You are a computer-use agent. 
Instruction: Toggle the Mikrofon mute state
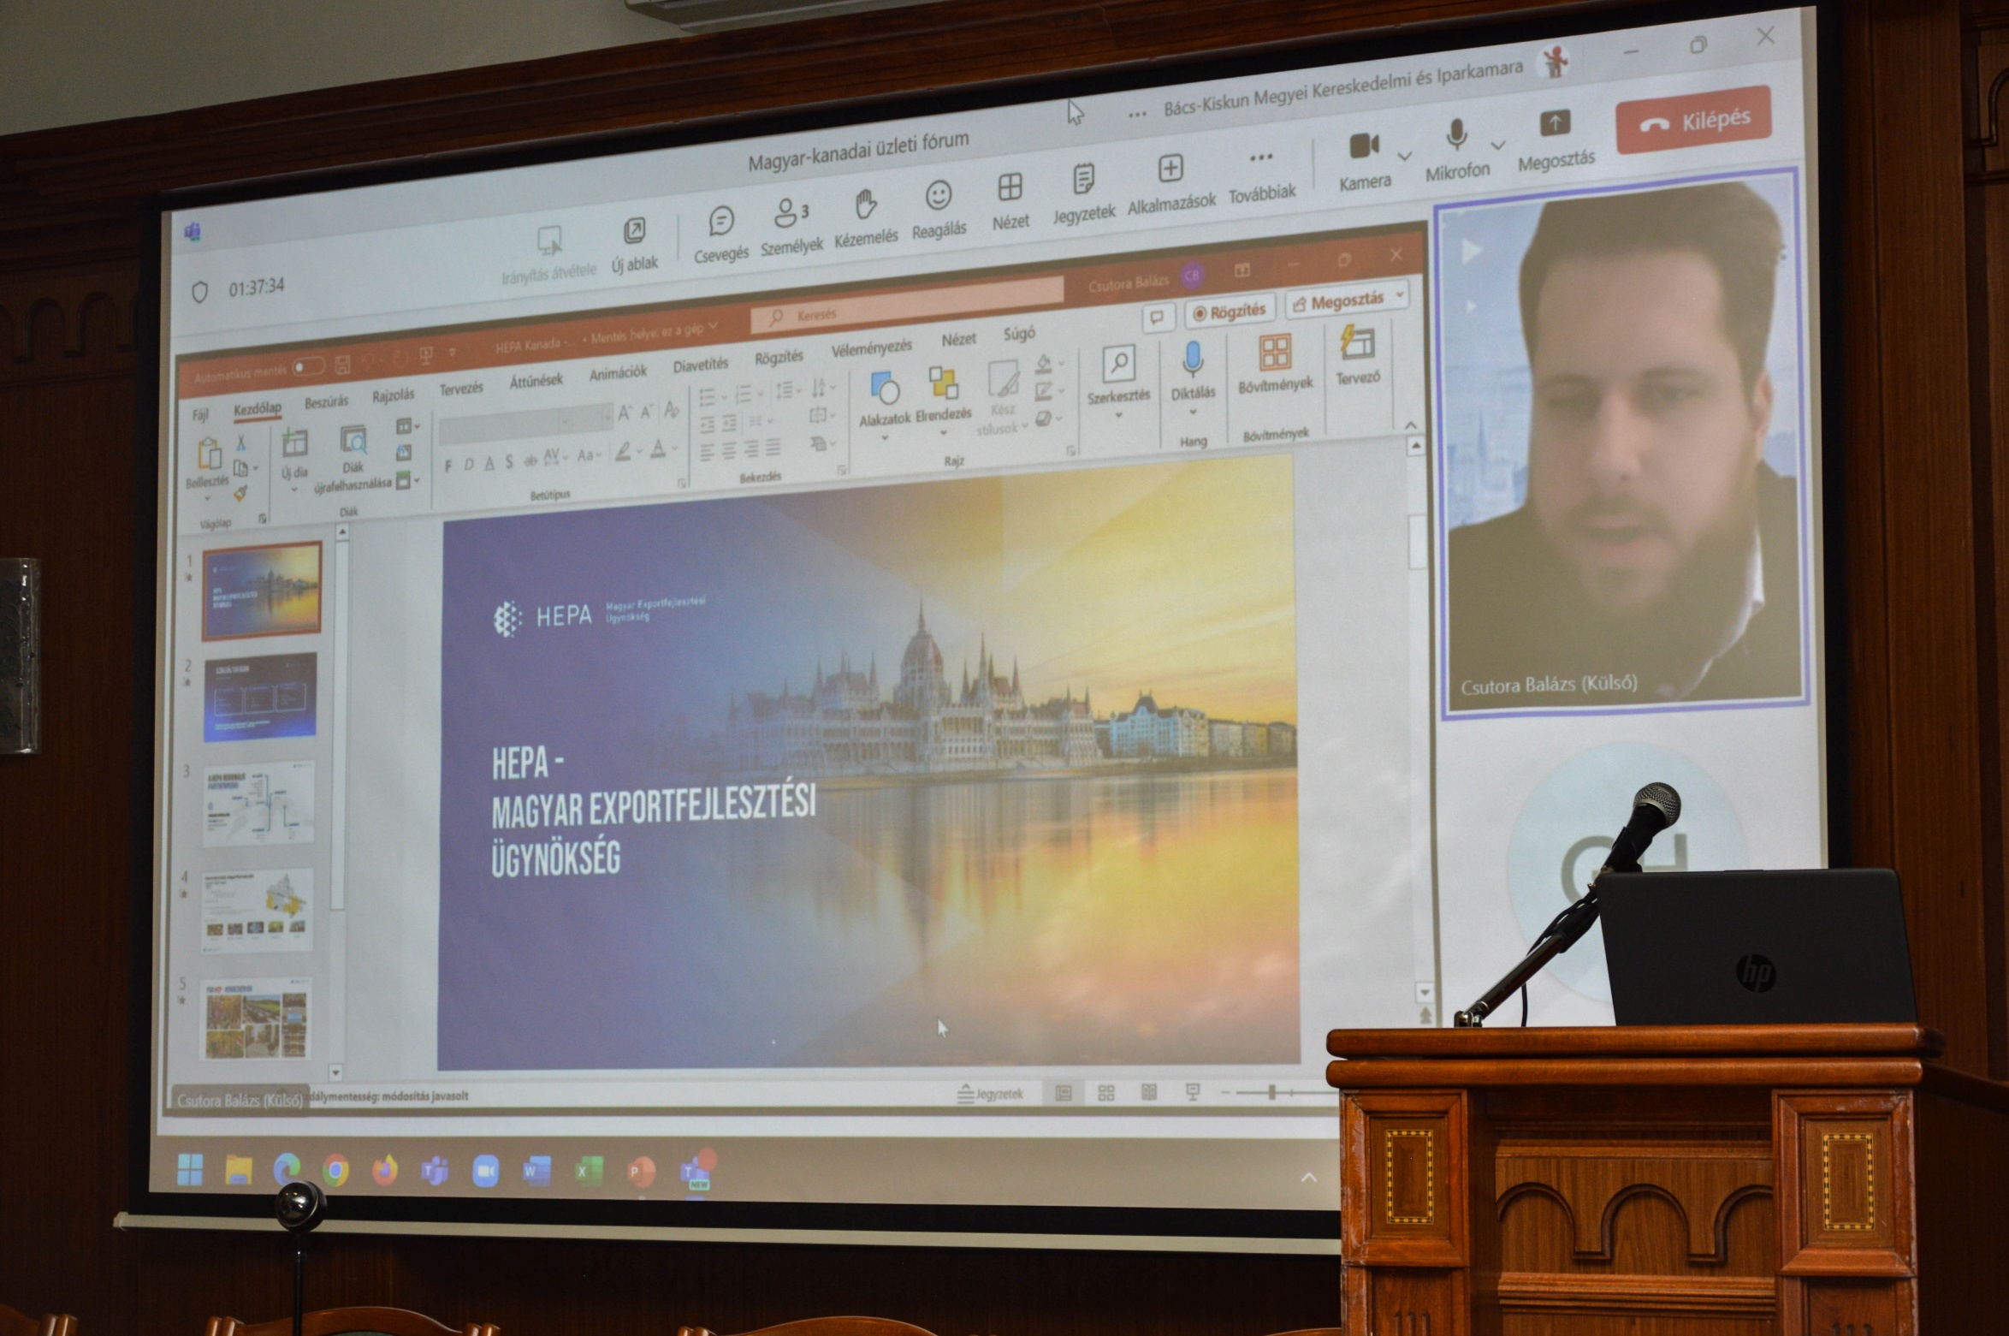point(1457,151)
